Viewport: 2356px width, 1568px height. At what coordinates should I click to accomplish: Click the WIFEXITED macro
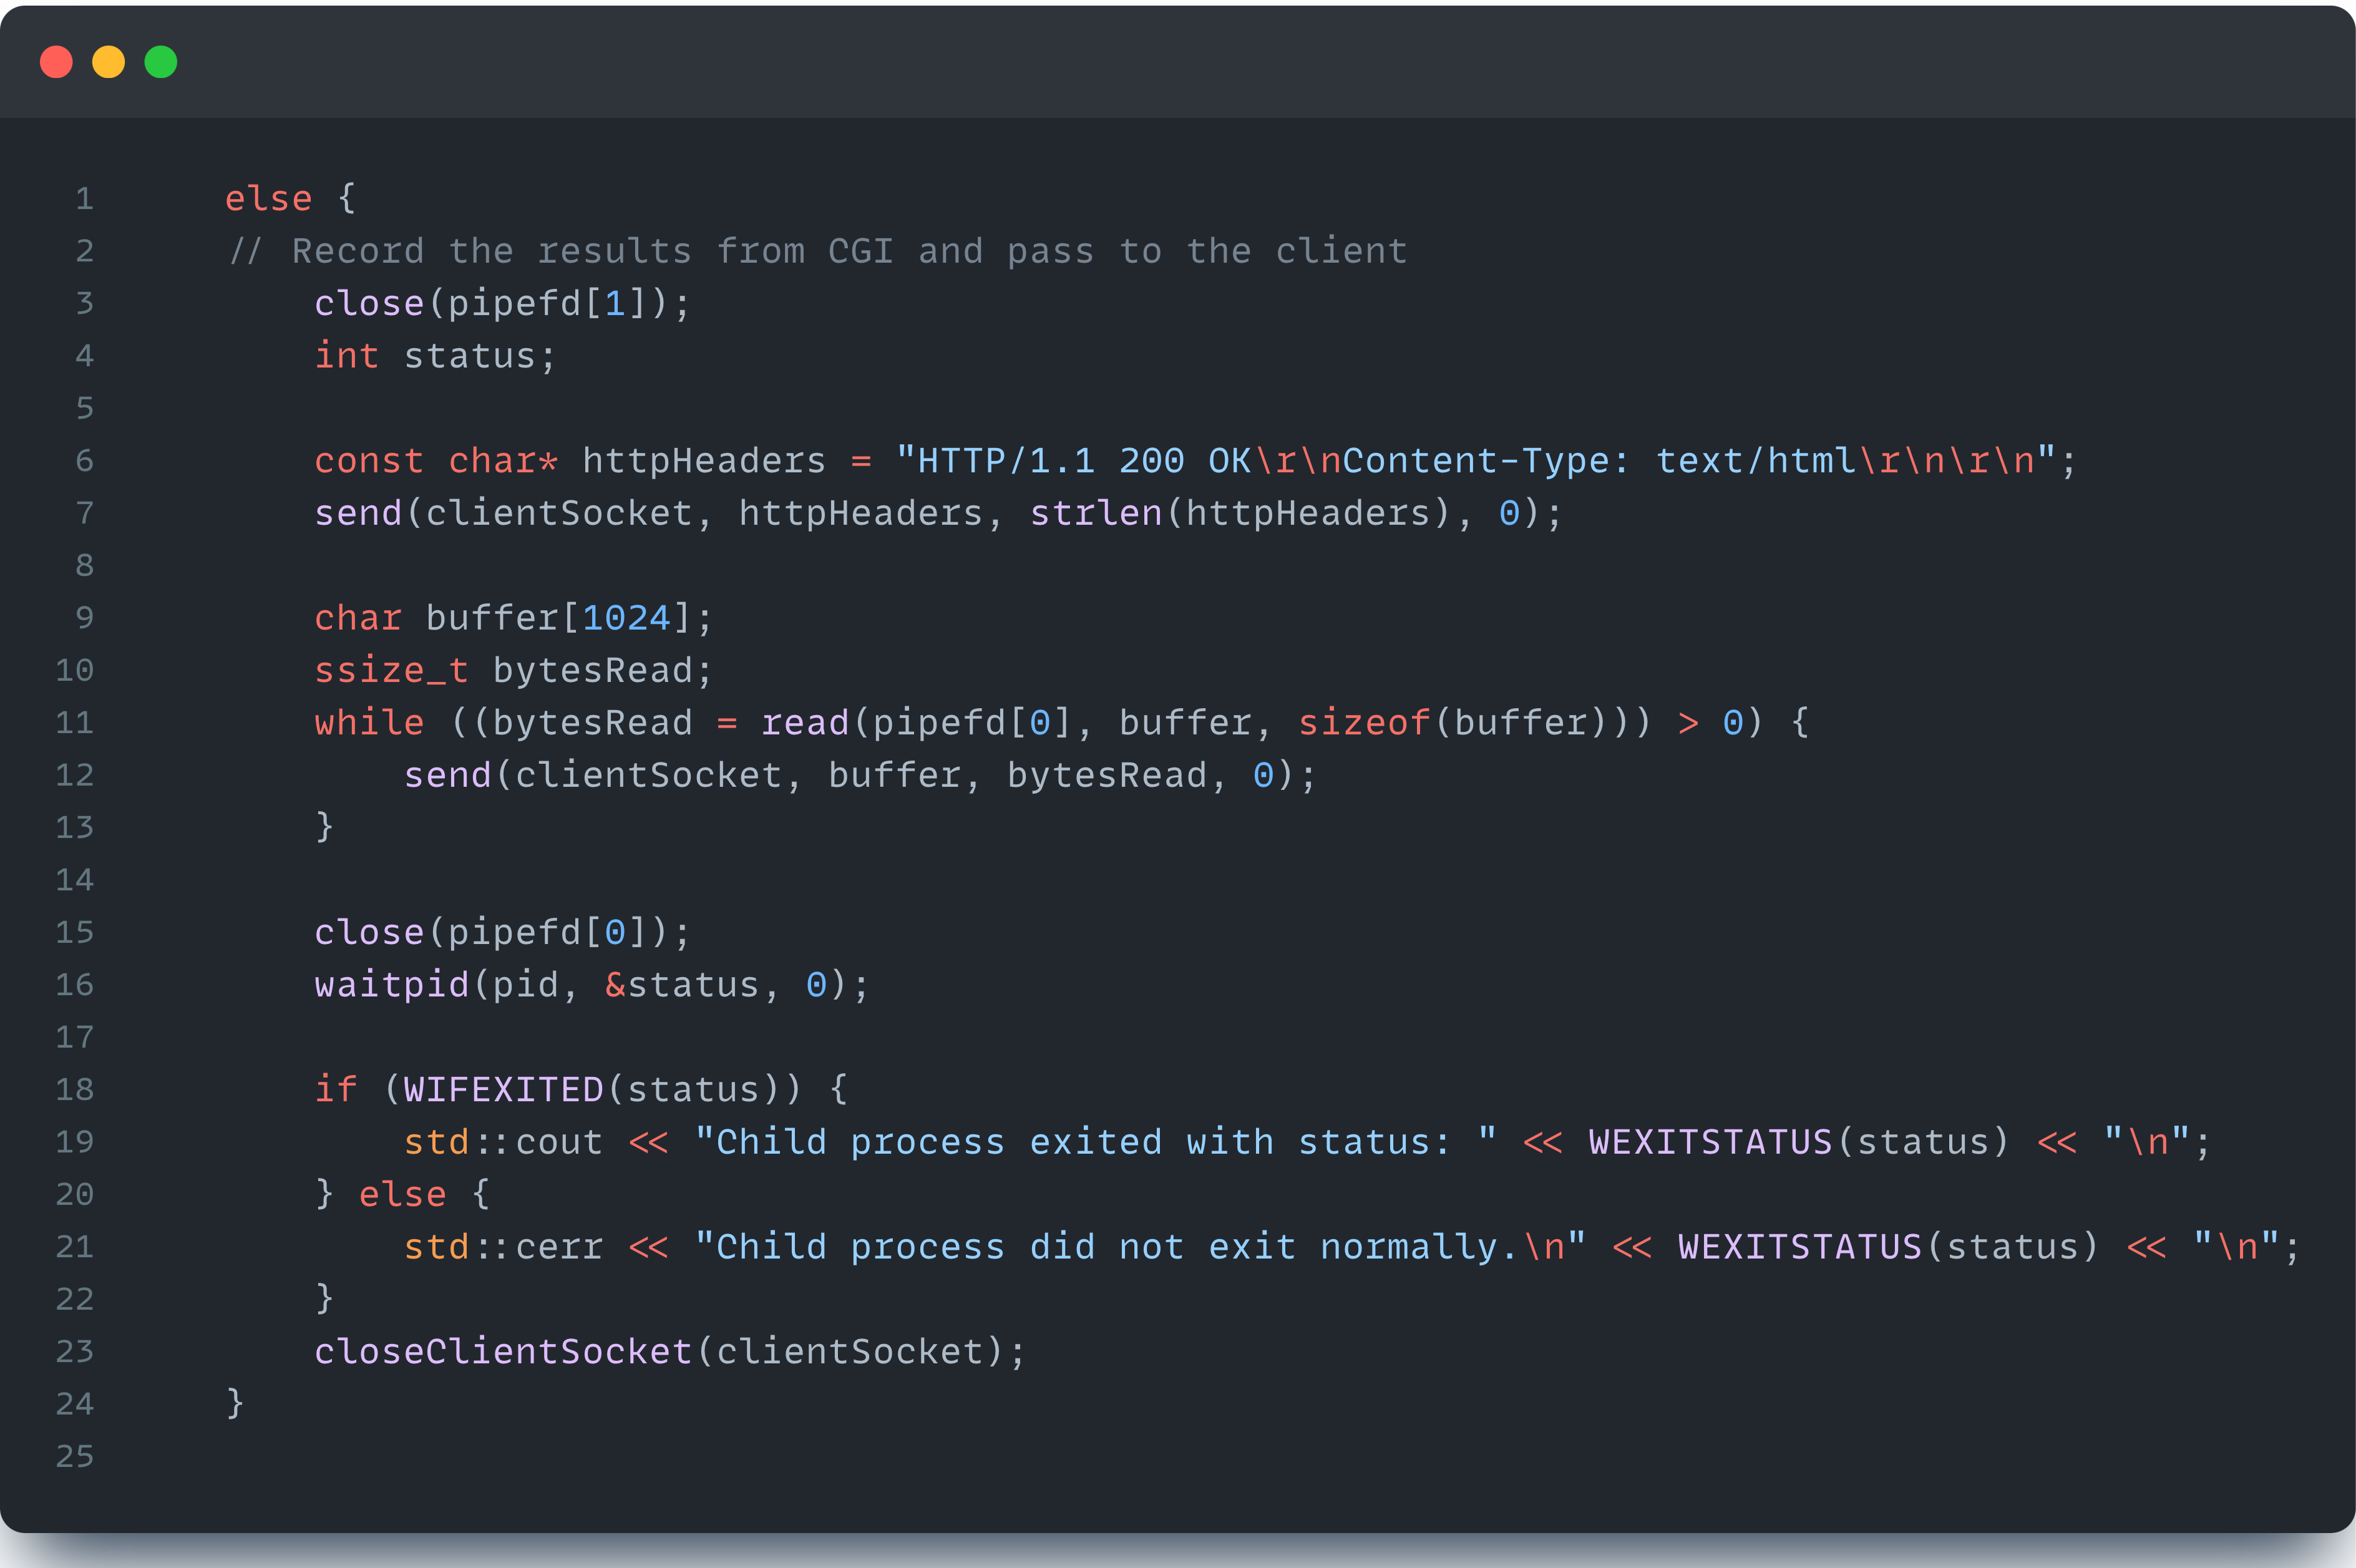pyautogui.click(x=503, y=1089)
